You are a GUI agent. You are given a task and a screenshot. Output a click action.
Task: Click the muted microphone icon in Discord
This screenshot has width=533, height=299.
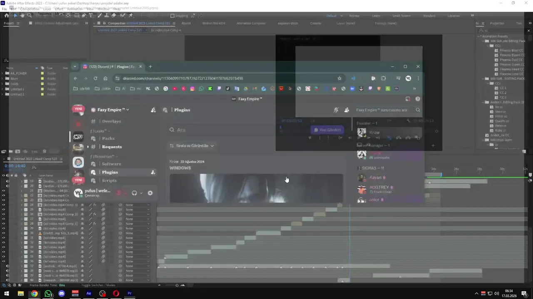[119, 193]
